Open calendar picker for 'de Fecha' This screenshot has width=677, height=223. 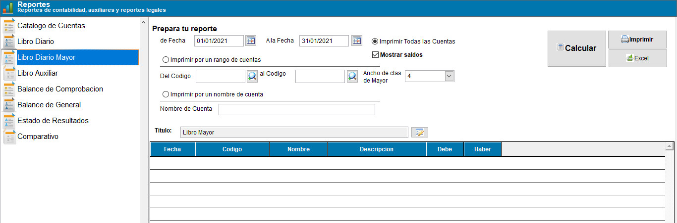251,41
